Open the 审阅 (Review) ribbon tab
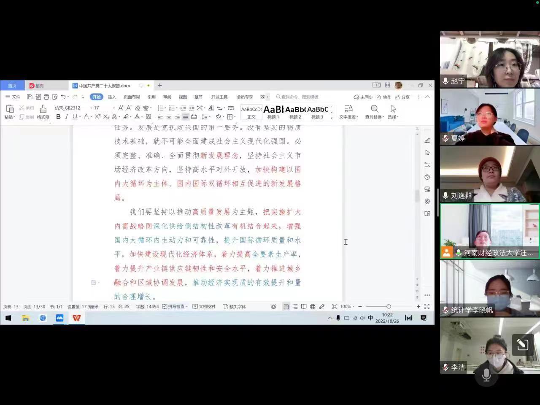This screenshot has width=540, height=405. pos(167,97)
